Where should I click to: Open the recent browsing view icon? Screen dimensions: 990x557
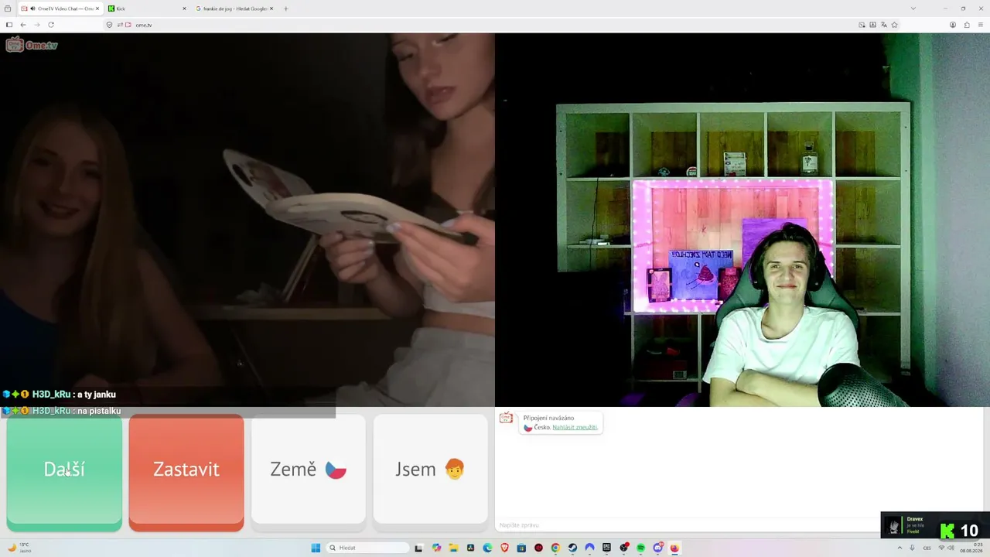click(x=8, y=9)
